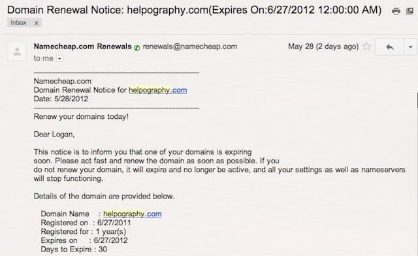Print the email using the printer icon
This screenshot has width=418, height=256.
pyautogui.click(x=396, y=11)
